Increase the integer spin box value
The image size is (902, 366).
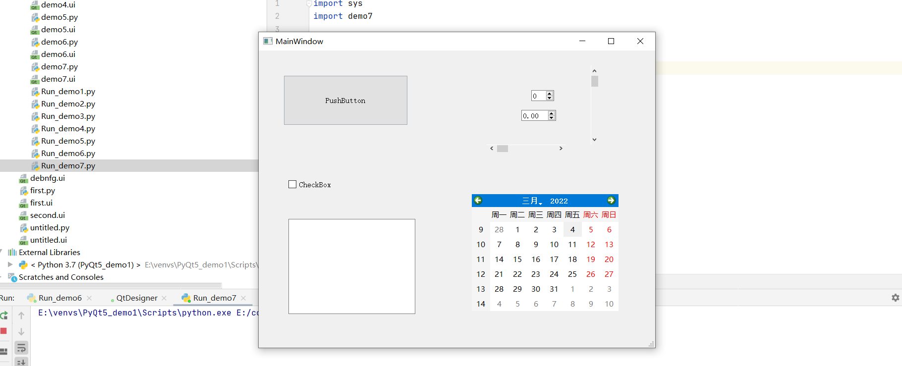coord(550,94)
